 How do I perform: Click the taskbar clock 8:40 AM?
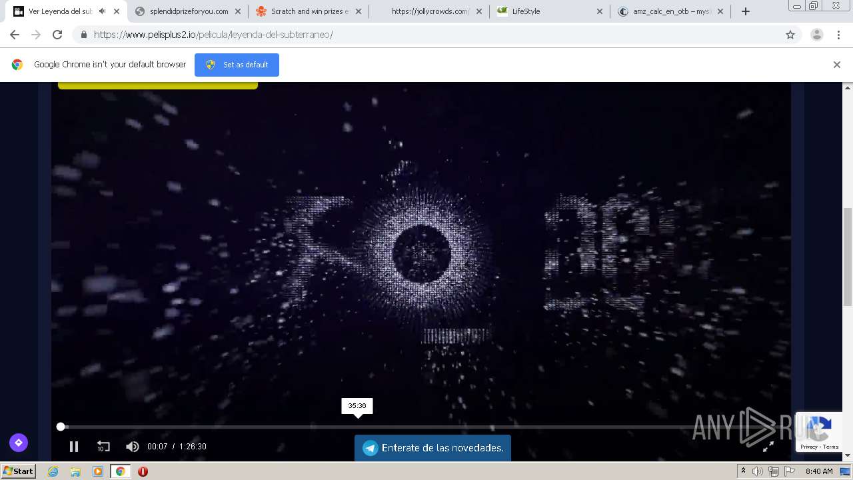(x=819, y=471)
